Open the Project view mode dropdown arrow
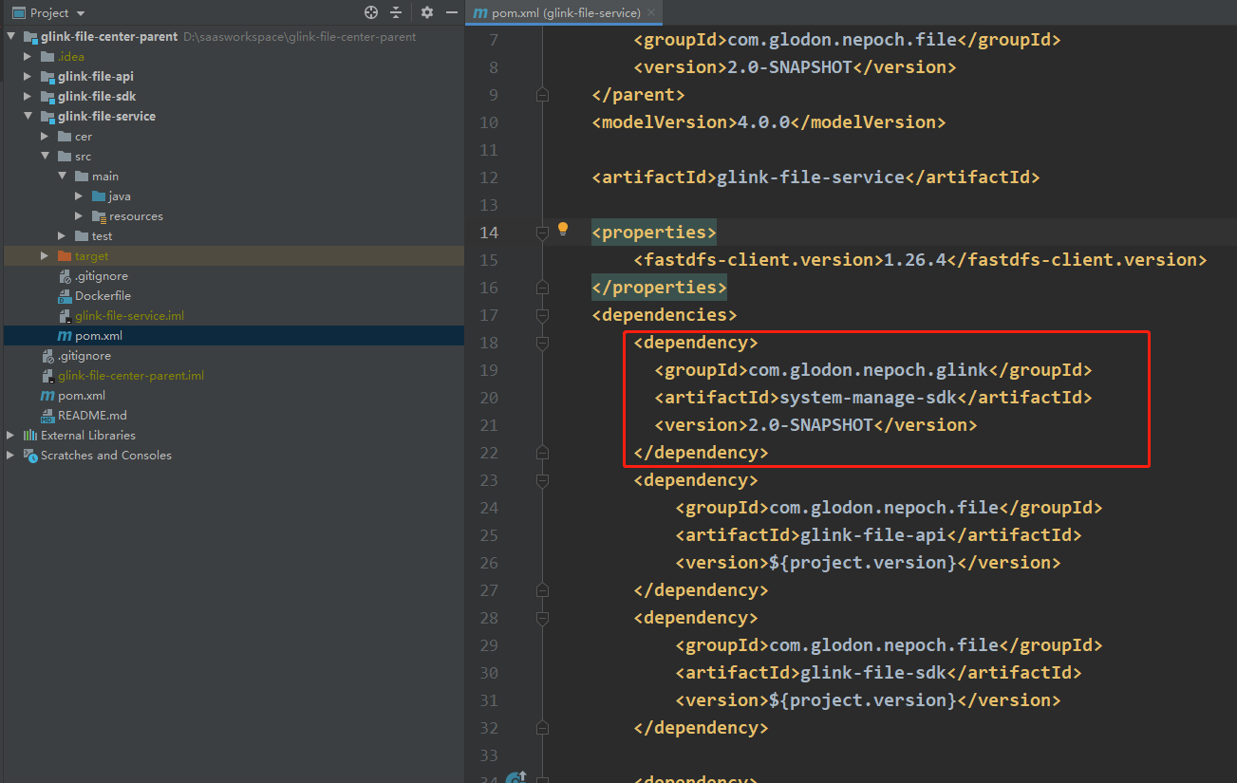 point(80,13)
